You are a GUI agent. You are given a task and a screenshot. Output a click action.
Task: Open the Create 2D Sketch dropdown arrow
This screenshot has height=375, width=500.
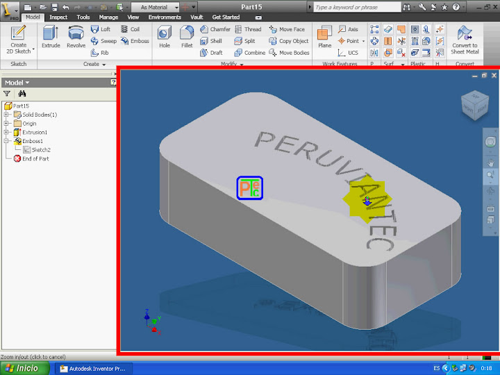(x=33, y=50)
